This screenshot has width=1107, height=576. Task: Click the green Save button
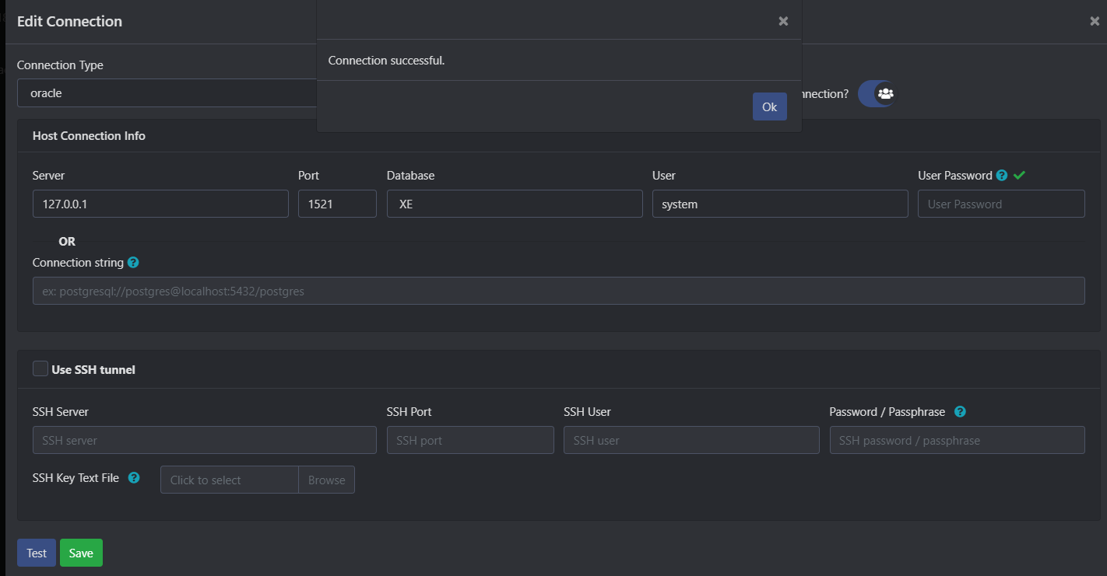coord(81,553)
